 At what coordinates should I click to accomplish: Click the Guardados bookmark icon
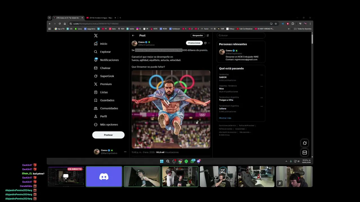[x=96, y=100]
